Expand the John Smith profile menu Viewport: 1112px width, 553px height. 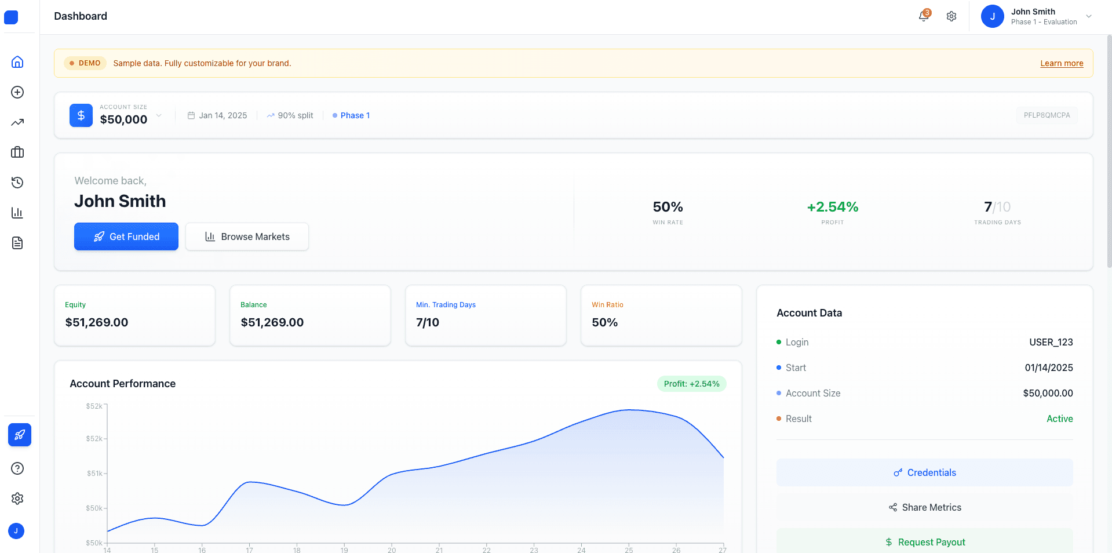(1037, 16)
